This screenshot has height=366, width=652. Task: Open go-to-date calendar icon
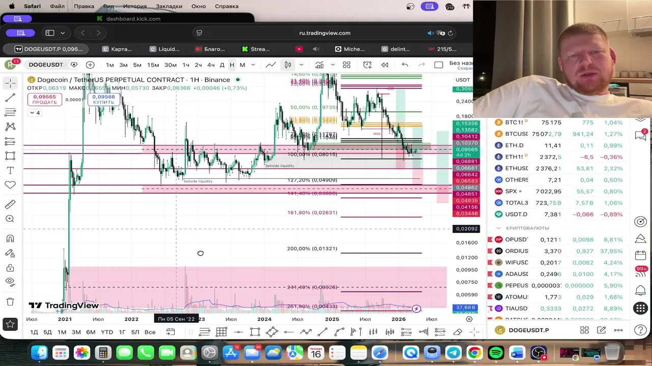[x=171, y=332]
